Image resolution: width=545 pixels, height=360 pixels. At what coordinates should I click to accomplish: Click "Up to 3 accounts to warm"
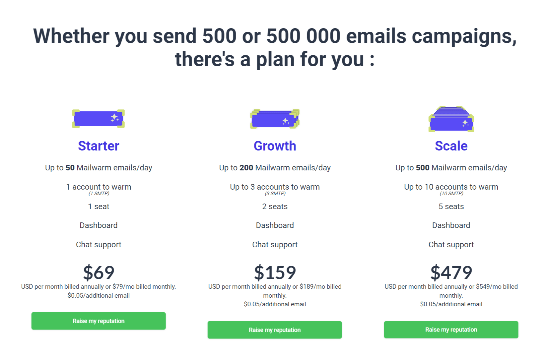pos(275,187)
